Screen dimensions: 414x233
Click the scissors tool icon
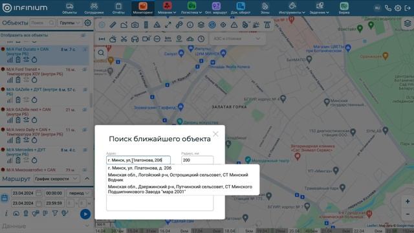coord(124,39)
